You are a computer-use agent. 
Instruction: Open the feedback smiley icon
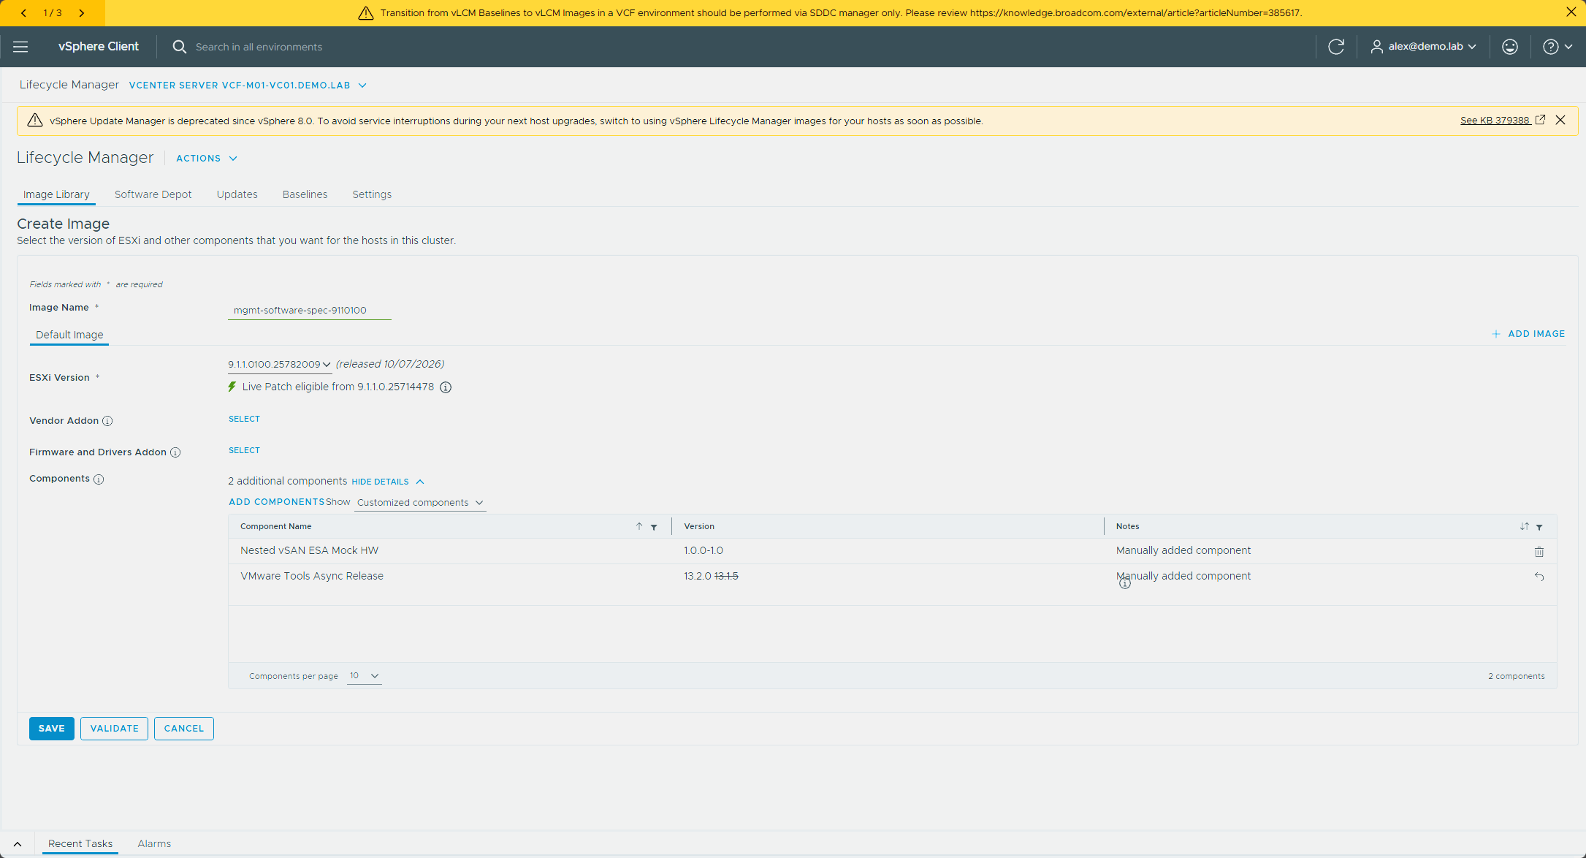pyautogui.click(x=1510, y=47)
